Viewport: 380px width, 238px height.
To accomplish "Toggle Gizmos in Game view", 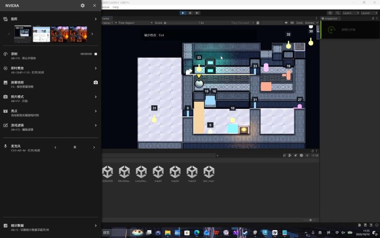I will tap(309, 23).
